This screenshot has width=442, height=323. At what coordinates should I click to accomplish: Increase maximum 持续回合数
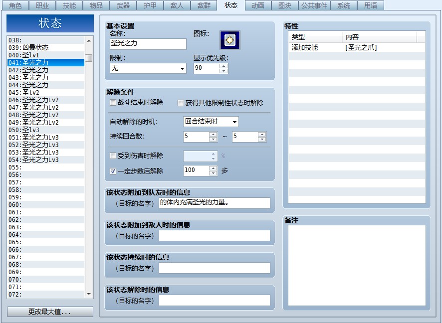262,134
